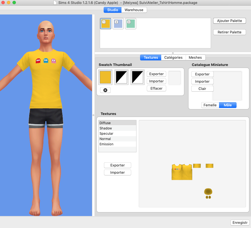The width and height of the screenshot is (251, 228).
Task: Click the green zoom window button
Action: pyautogui.click(x=14, y=3)
